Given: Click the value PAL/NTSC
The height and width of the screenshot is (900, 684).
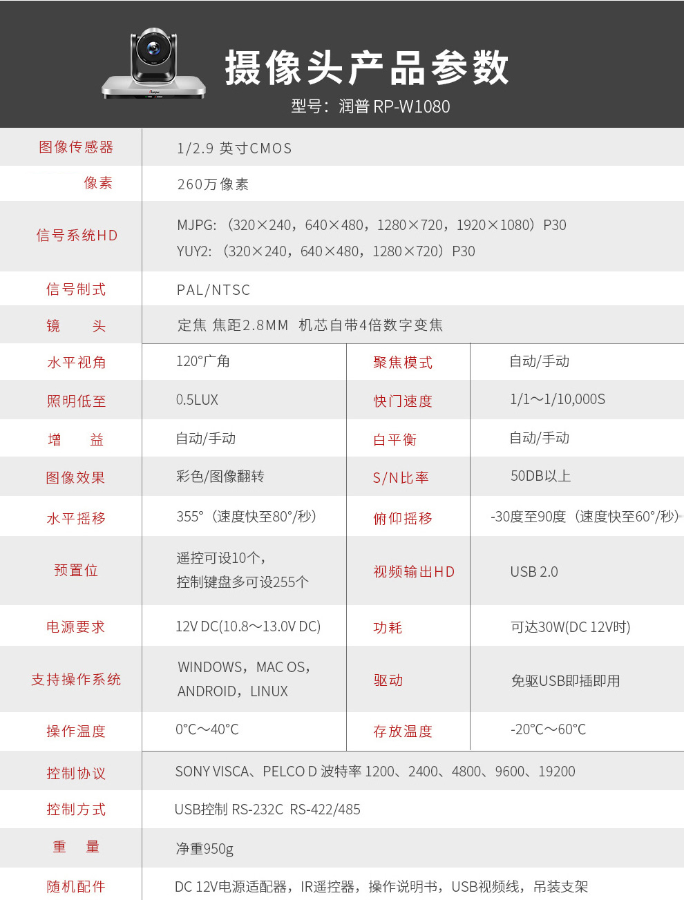Looking at the screenshot, I should tap(213, 290).
